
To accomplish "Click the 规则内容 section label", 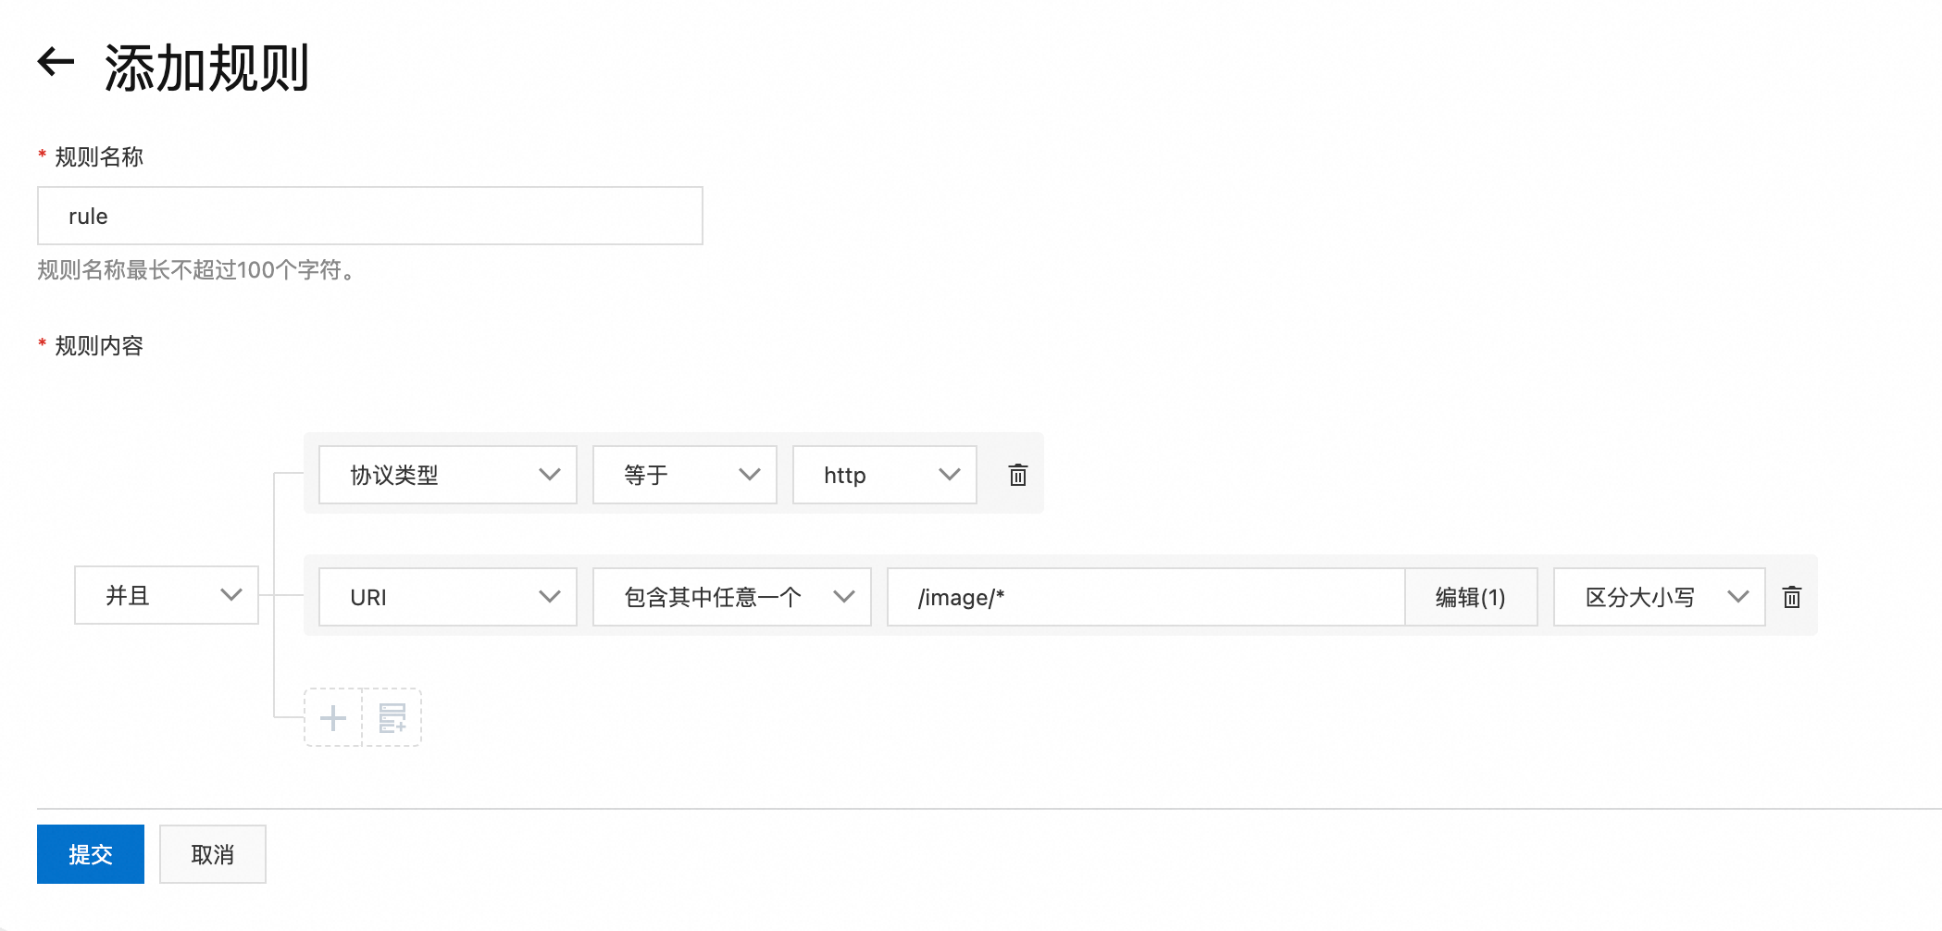I will coord(99,345).
